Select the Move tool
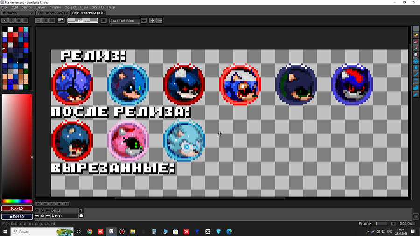The image size is (420, 236). pos(416,61)
